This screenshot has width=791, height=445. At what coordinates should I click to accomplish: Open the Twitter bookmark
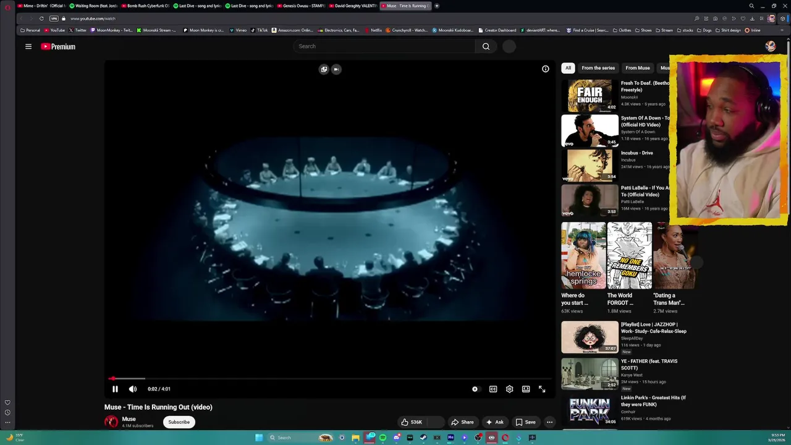(78, 30)
